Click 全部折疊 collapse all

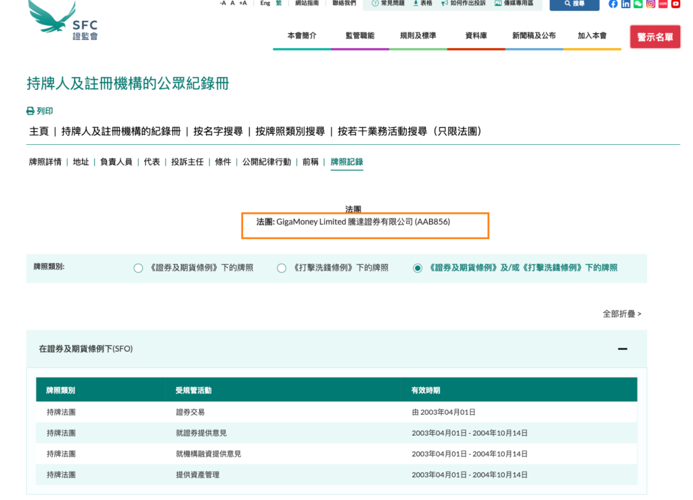[x=622, y=314]
